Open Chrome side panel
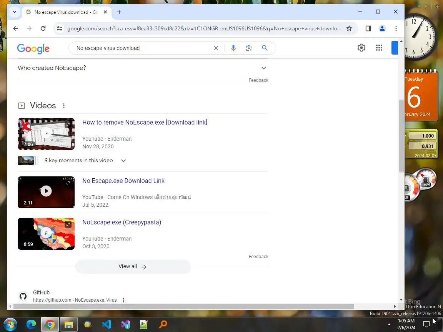This screenshot has width=443, height=332. tap(368, 28)
